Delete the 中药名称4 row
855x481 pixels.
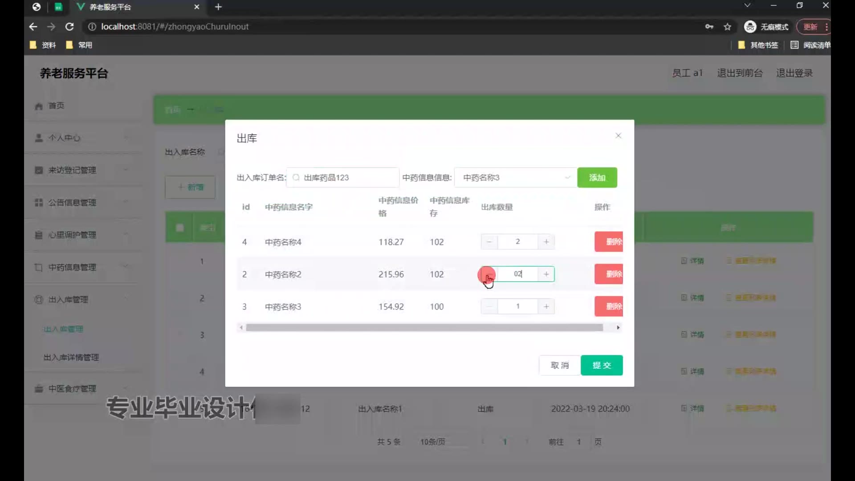click(x=609, y=242)
